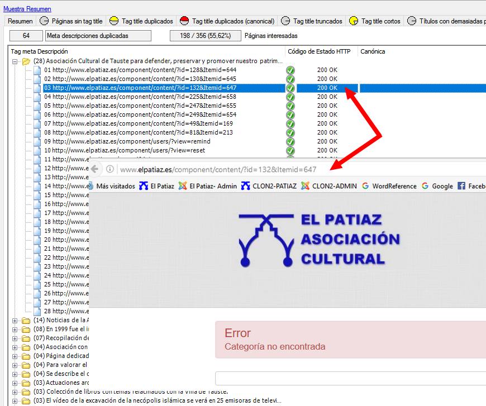The width and height of the screenshot is (486, 406).
Task: Select row 06 URL with id=249&Itemid=654
Action: pyautogui.click(x=140, y=114)
